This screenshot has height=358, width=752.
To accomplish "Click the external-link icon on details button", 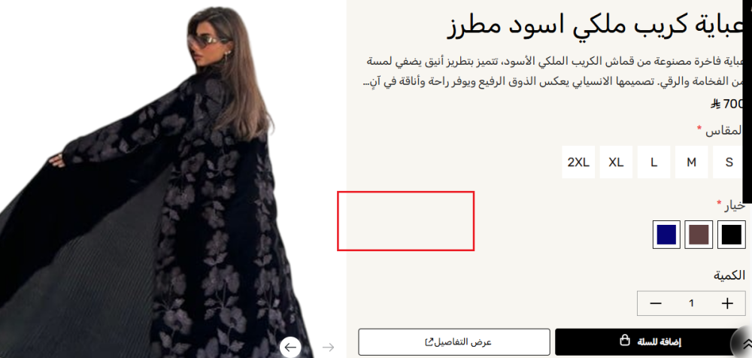I will (429, 342).
